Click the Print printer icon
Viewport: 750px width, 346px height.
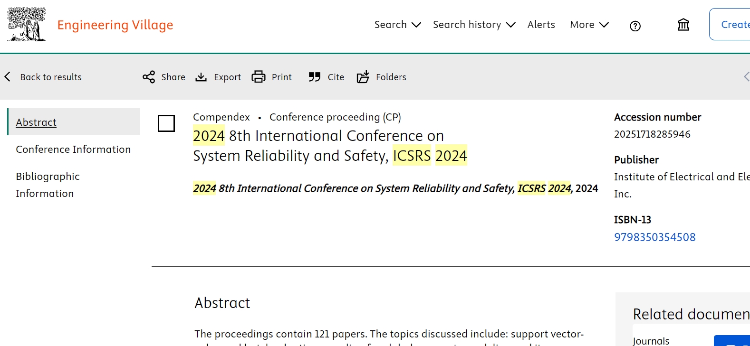point(259,77)
